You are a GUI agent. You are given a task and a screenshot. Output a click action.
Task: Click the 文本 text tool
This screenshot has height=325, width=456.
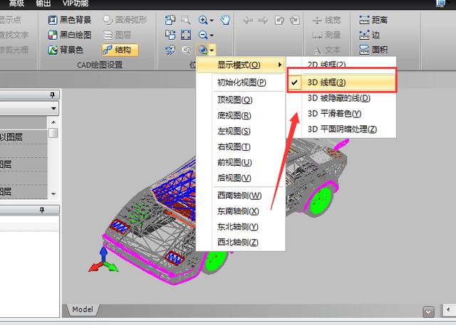pyautogui.click(x=326, y=50)
